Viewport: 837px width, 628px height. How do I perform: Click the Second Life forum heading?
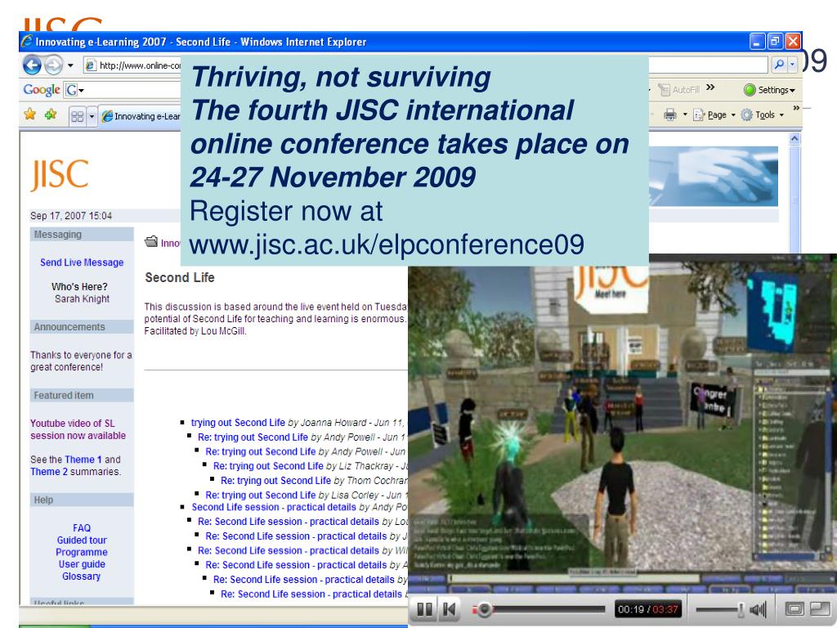click(x=180, y=278)
